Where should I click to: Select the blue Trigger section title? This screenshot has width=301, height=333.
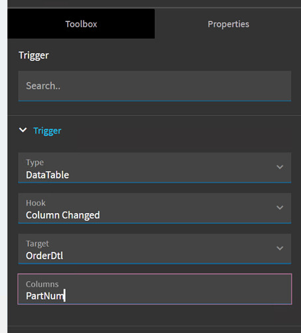(x=47, y=131)
